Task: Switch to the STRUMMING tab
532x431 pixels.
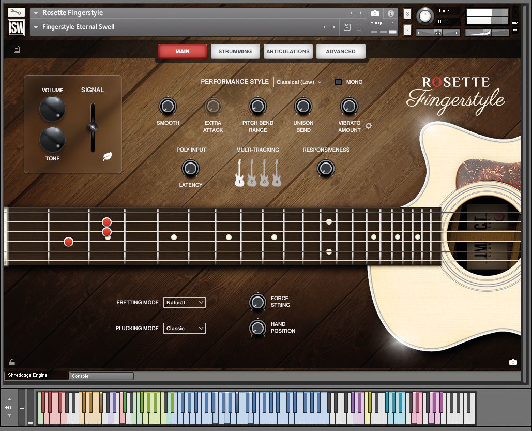Action: point(235,51)
